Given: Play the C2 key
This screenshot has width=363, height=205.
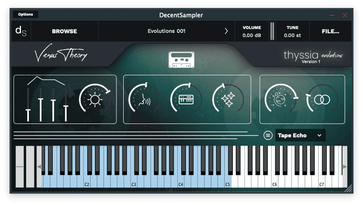Looking at the screenshot, I should pos(87,181).
